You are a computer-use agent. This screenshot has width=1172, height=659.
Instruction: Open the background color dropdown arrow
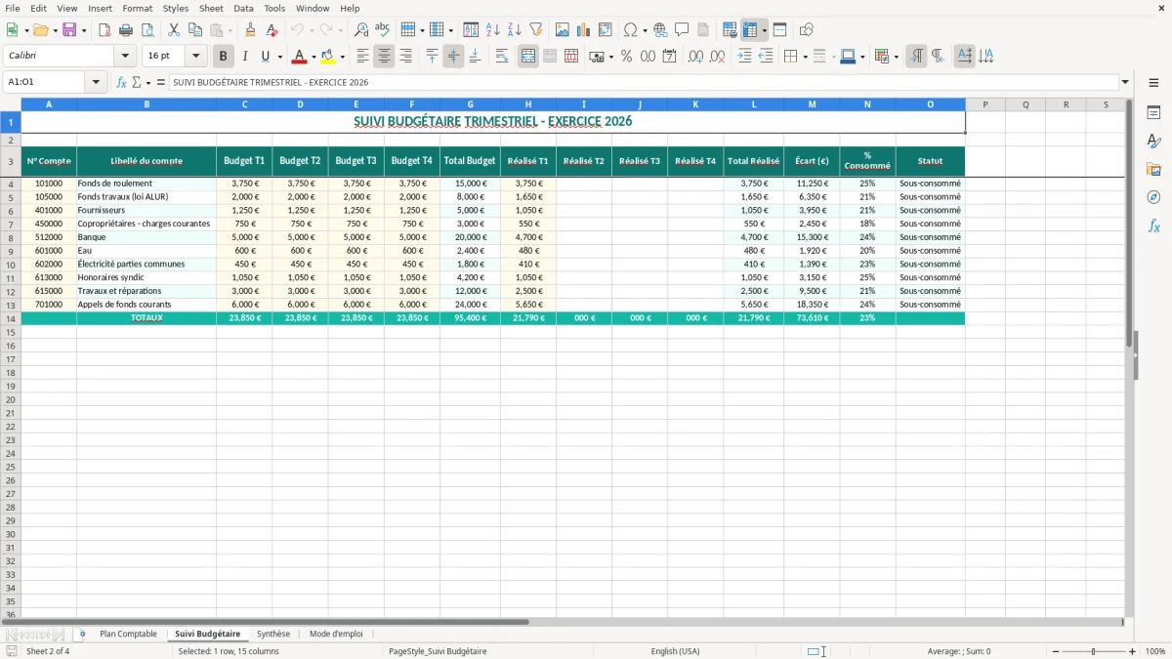(x=342, y=57)
